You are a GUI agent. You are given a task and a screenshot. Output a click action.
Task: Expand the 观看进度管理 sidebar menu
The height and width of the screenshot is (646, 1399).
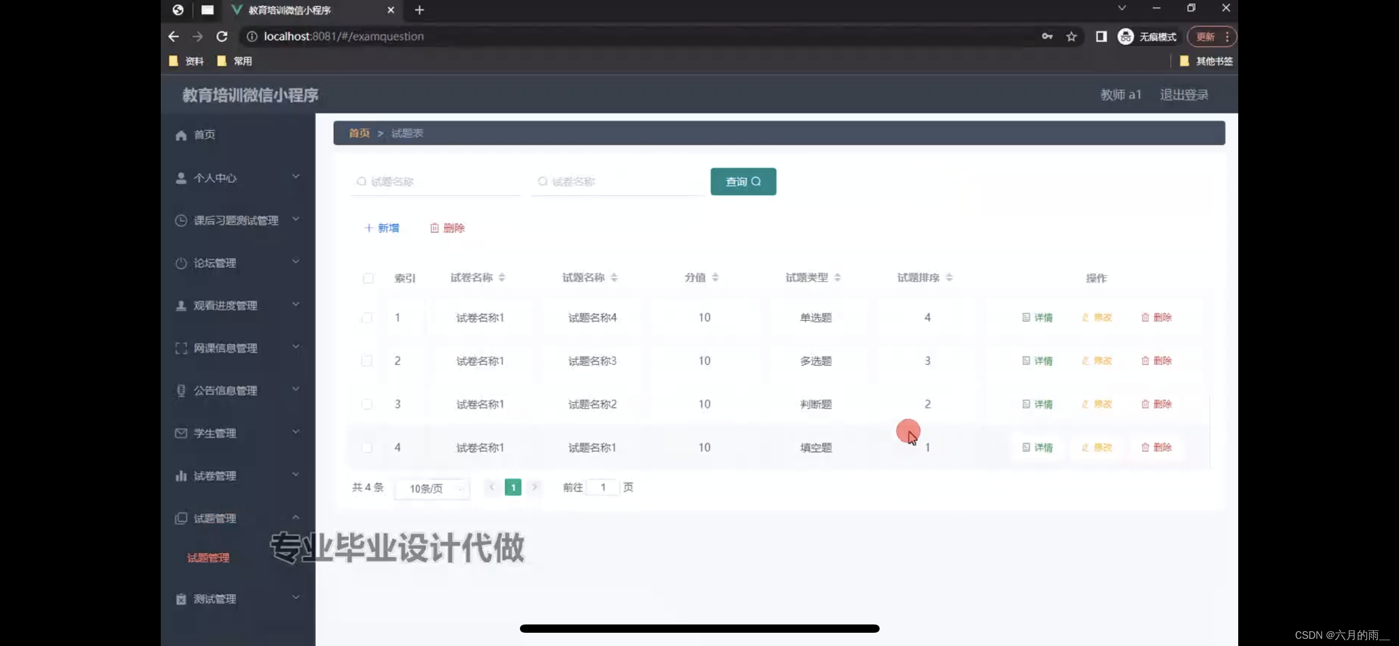(238, 305)
